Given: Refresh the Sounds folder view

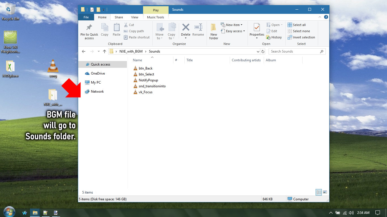Looking at the screenshot, I should tap(263, 51).
